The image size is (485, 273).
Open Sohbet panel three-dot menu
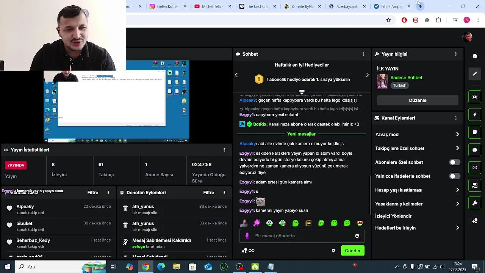363,54
